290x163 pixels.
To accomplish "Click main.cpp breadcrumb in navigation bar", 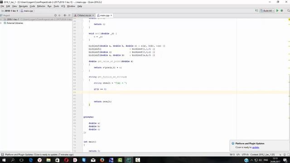I will (27, 11).
